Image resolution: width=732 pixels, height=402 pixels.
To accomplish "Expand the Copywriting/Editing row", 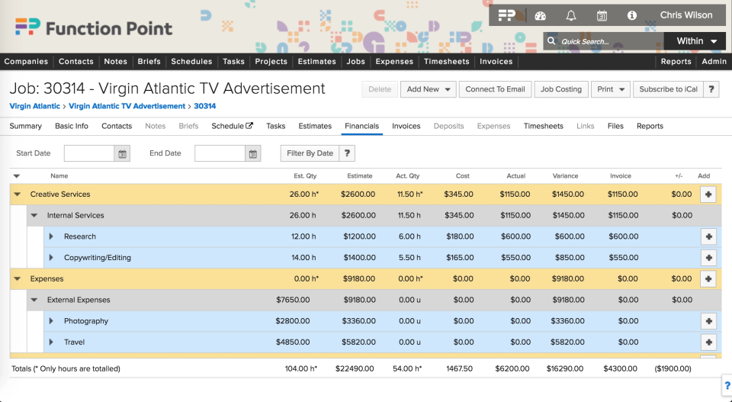I will click(x=51, y=258).
